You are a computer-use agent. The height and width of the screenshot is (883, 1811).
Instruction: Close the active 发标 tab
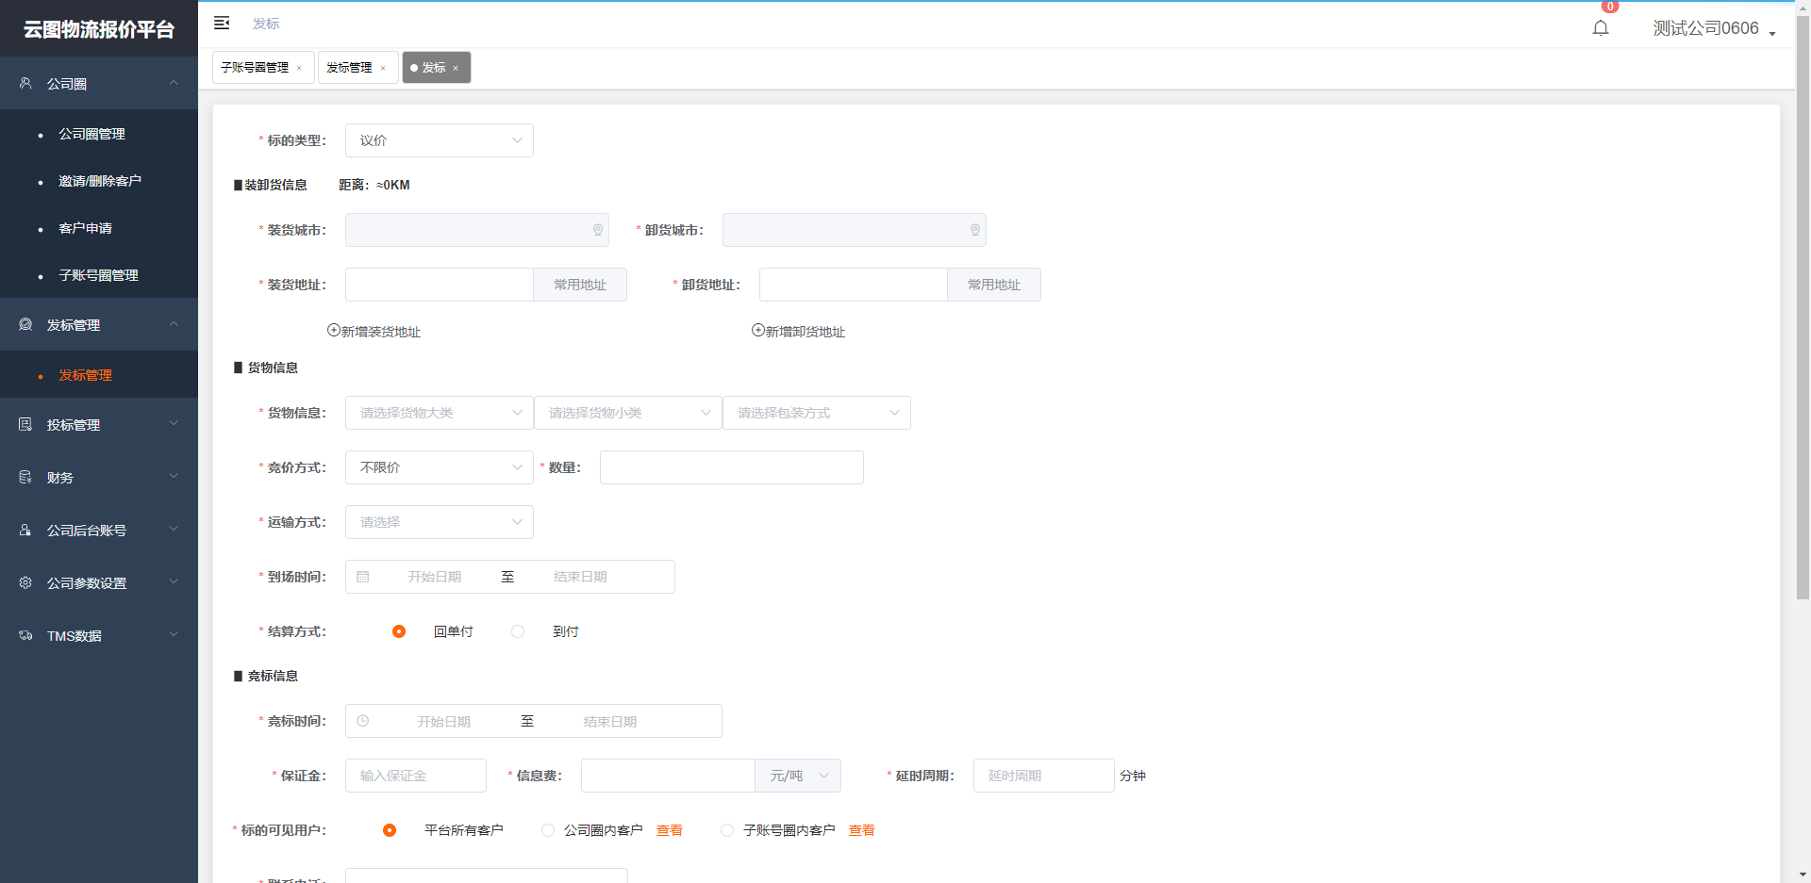[456, 68]
